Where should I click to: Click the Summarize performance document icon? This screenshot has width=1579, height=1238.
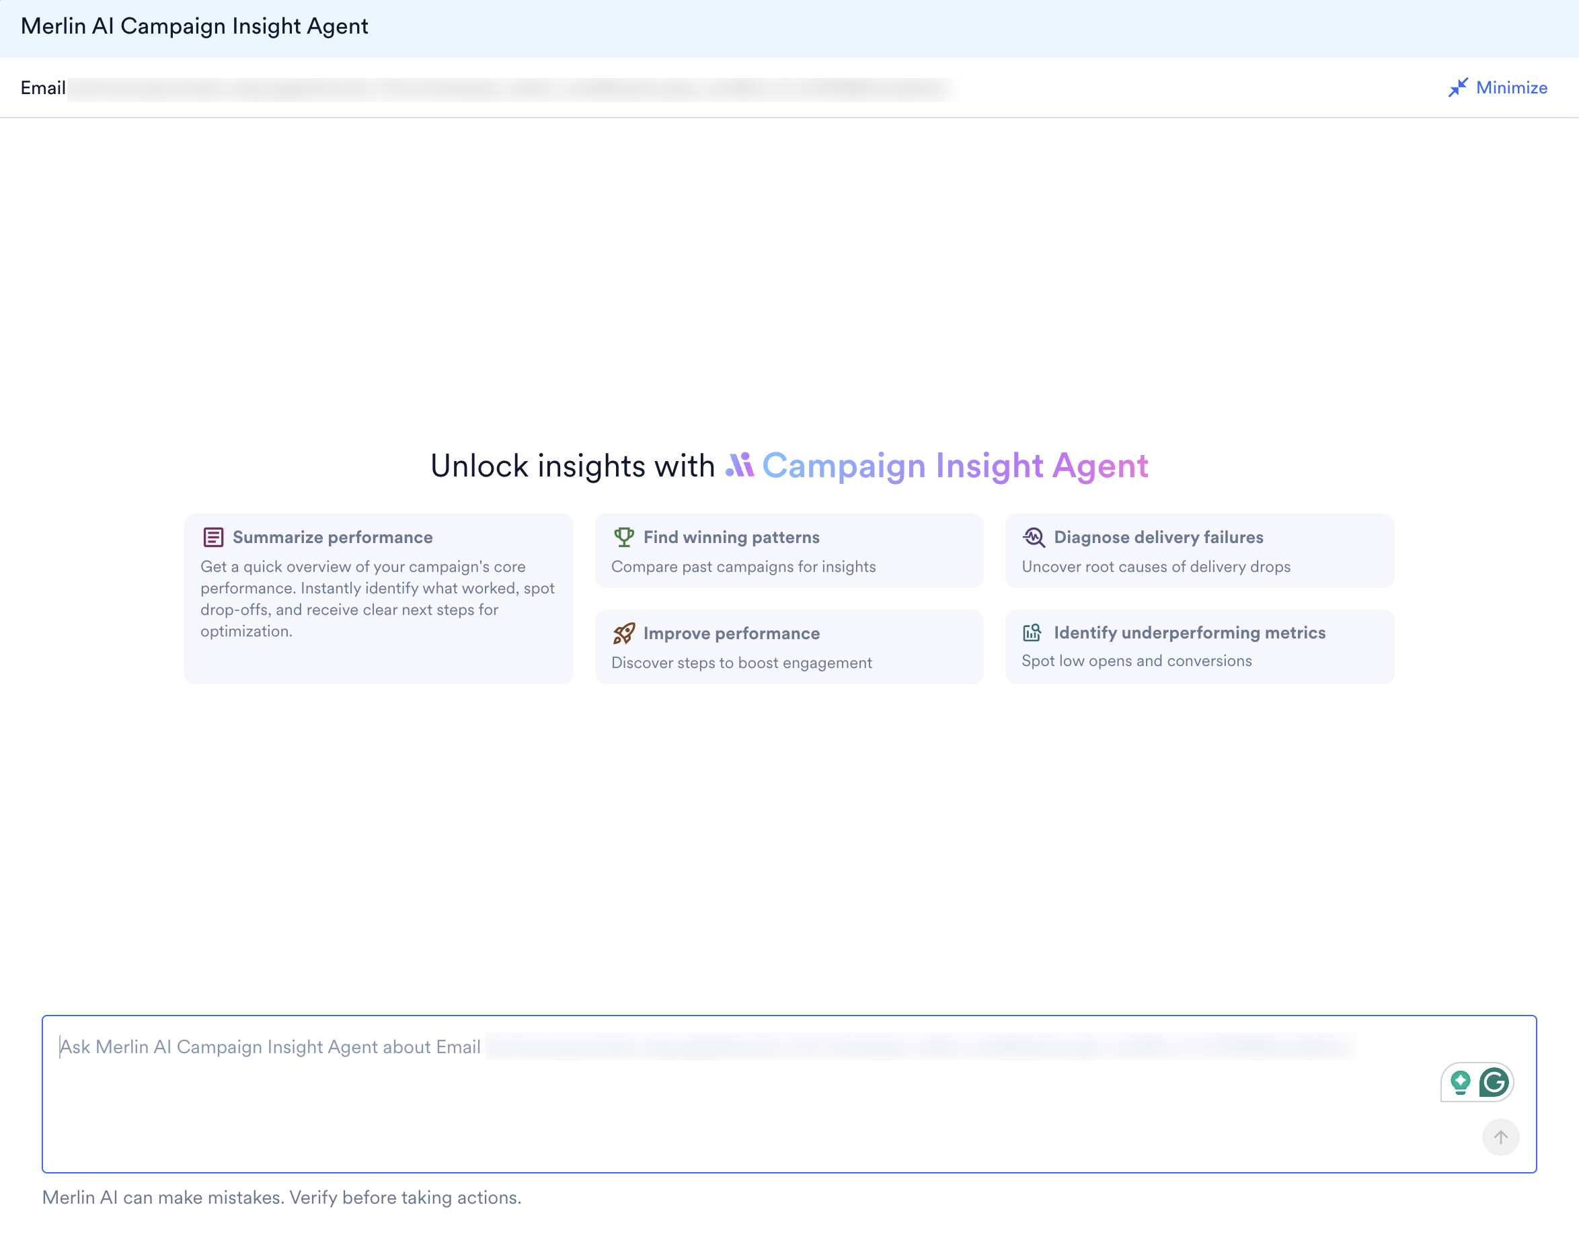213,537
